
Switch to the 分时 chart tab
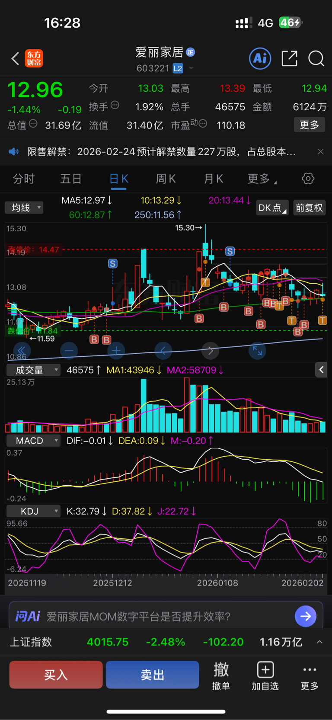[x=24, y=179]
